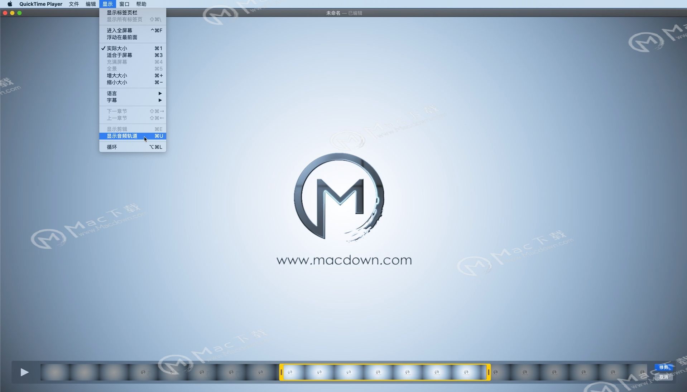Click 增大大小 menu item

[133, 75]
